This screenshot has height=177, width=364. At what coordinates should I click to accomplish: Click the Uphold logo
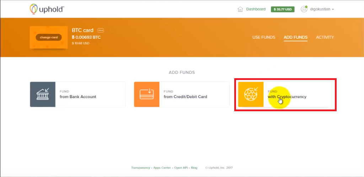pyautogui.click(x=47, y=9)
